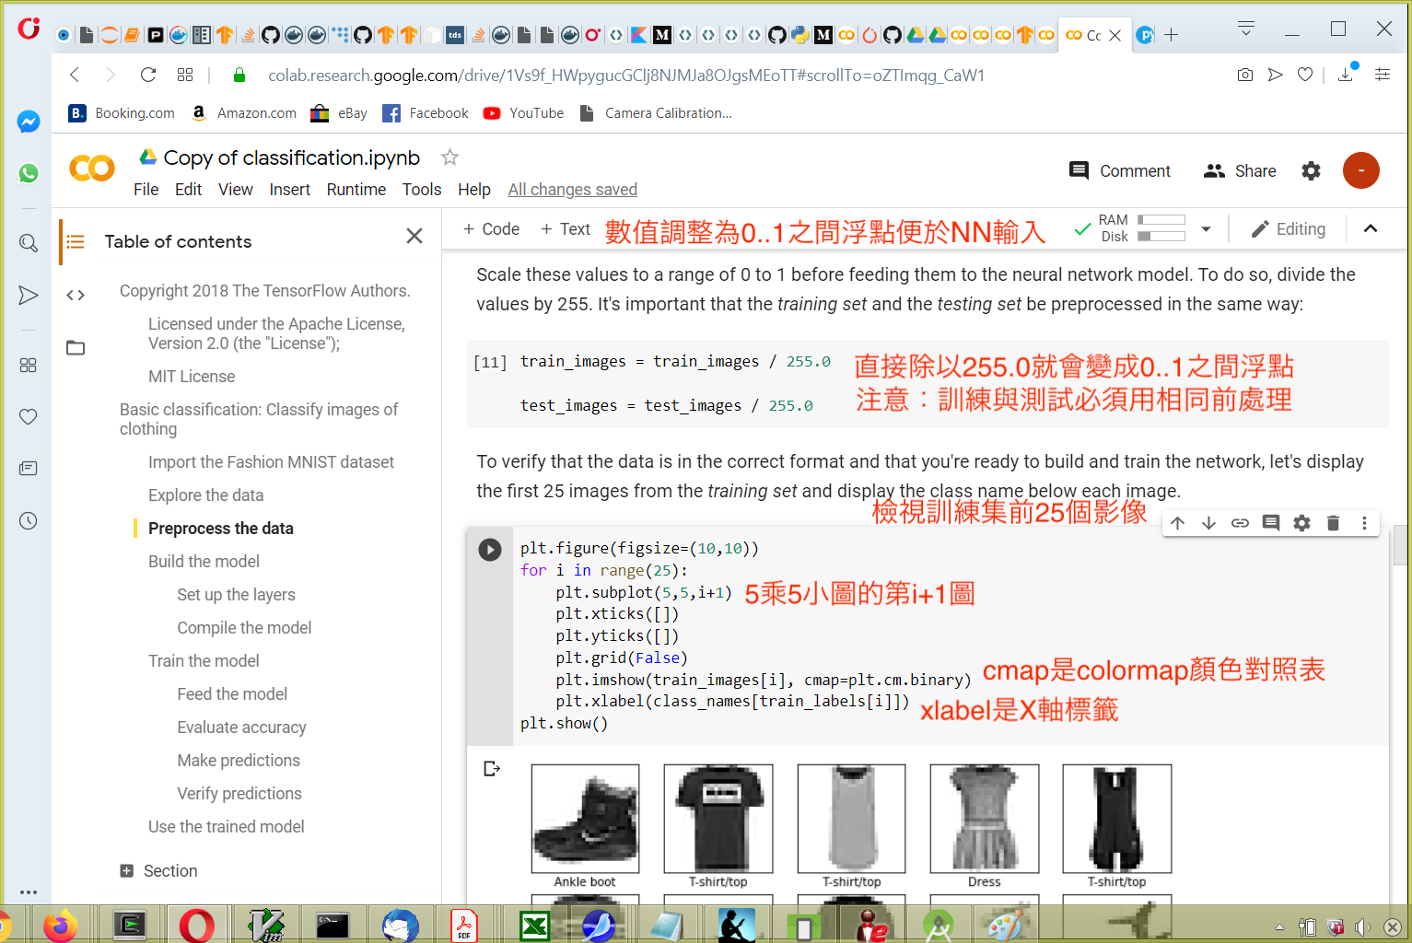Add a Text cell
Viewport: 1412px width, 943px height.
[x=565, y=229]
